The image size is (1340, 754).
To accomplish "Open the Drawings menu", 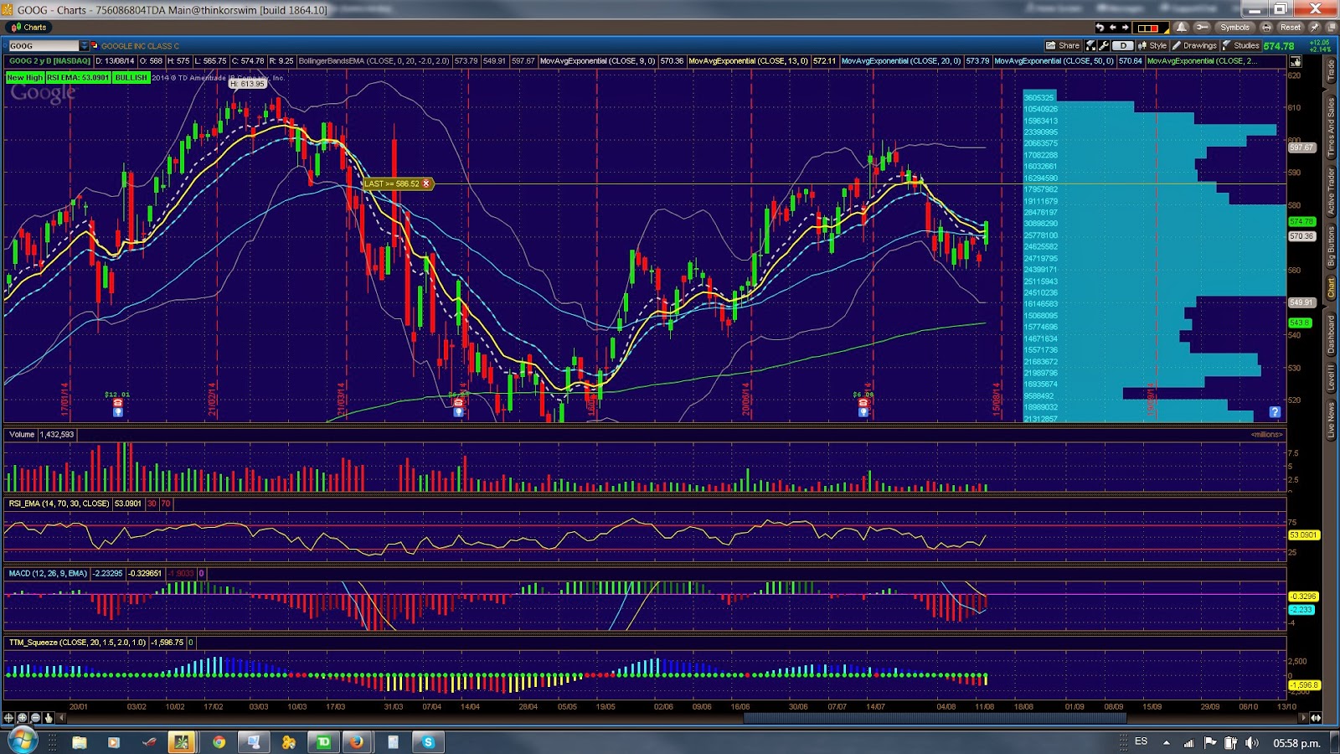I will point(1194,46).
